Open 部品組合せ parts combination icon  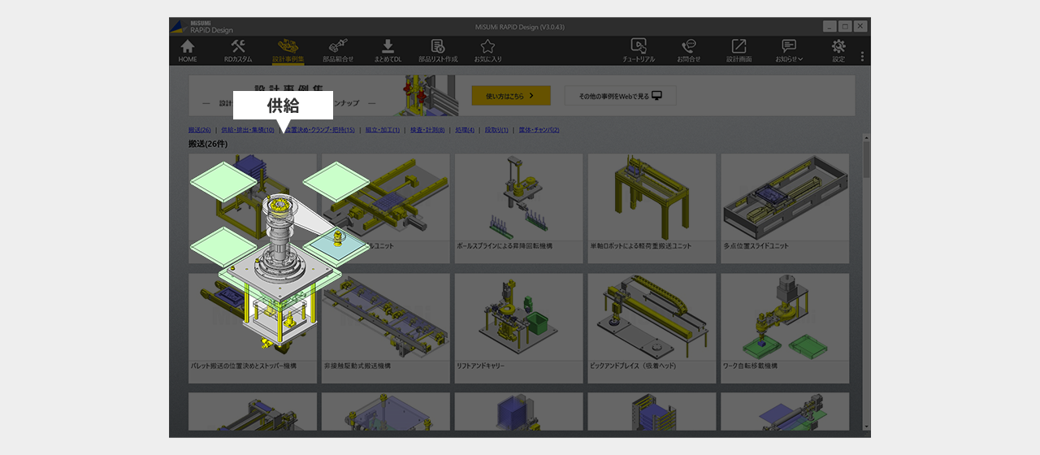(338, 50)
